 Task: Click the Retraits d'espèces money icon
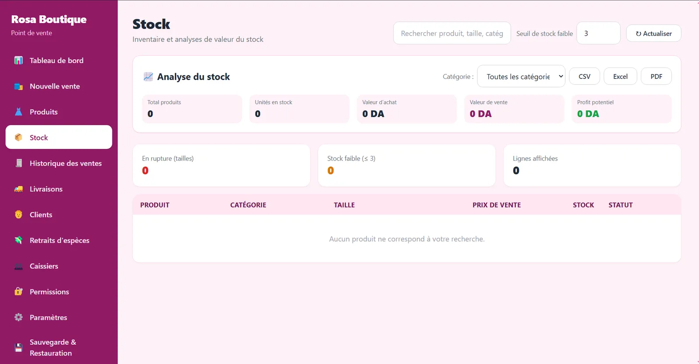pyautogui.click(x=18, y=241)
